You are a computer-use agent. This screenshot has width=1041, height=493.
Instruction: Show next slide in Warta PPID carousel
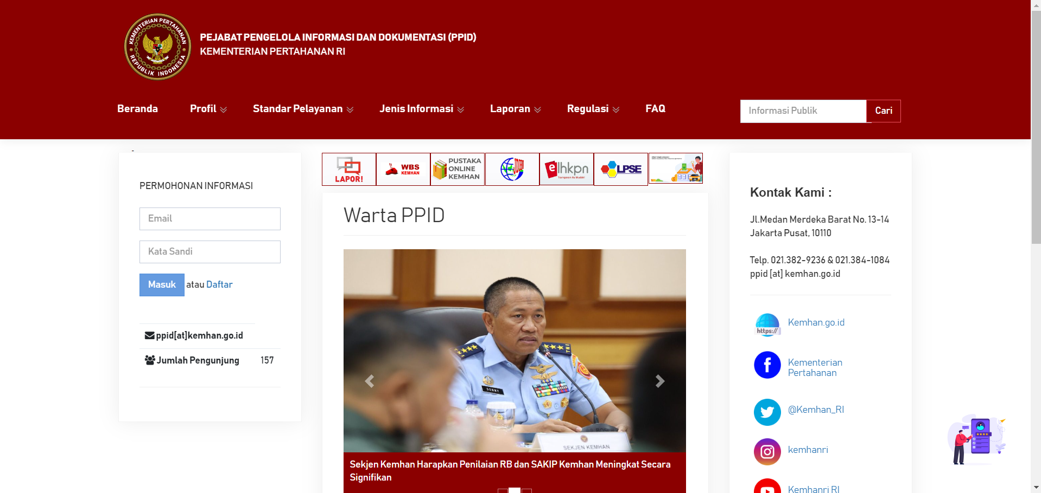pos(659,381)
